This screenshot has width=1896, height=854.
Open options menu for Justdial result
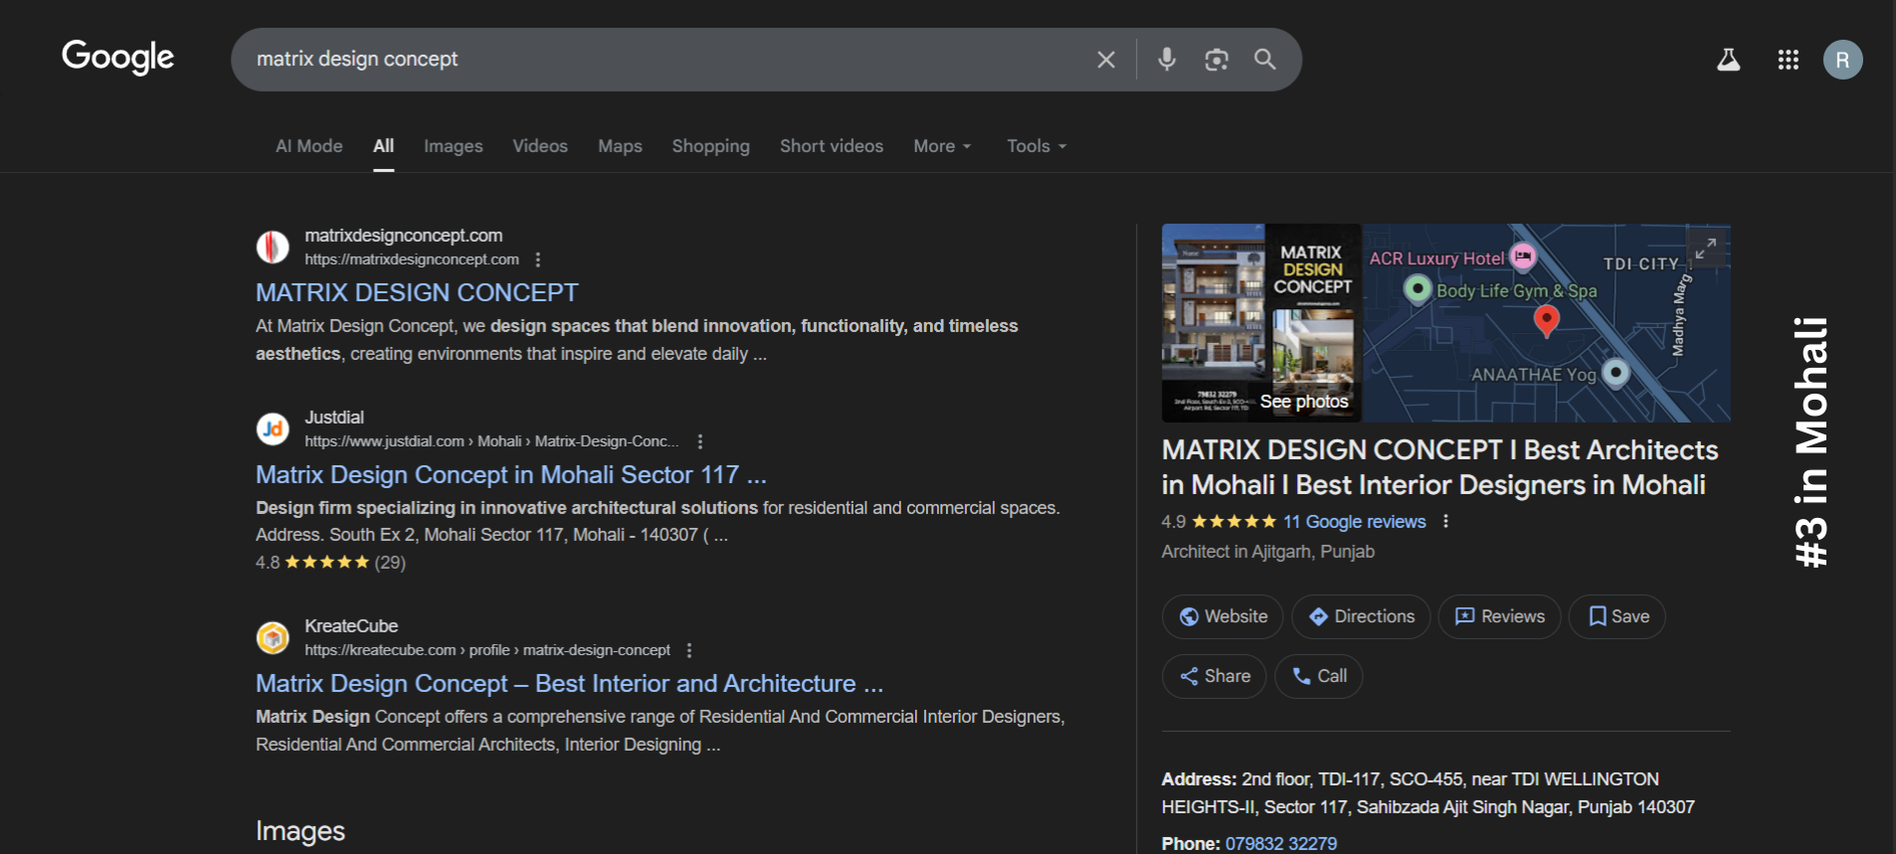(700, 441)
